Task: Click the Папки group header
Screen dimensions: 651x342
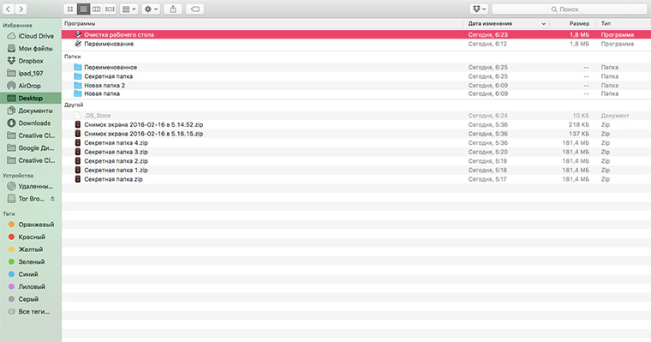Action: (73, 57)
